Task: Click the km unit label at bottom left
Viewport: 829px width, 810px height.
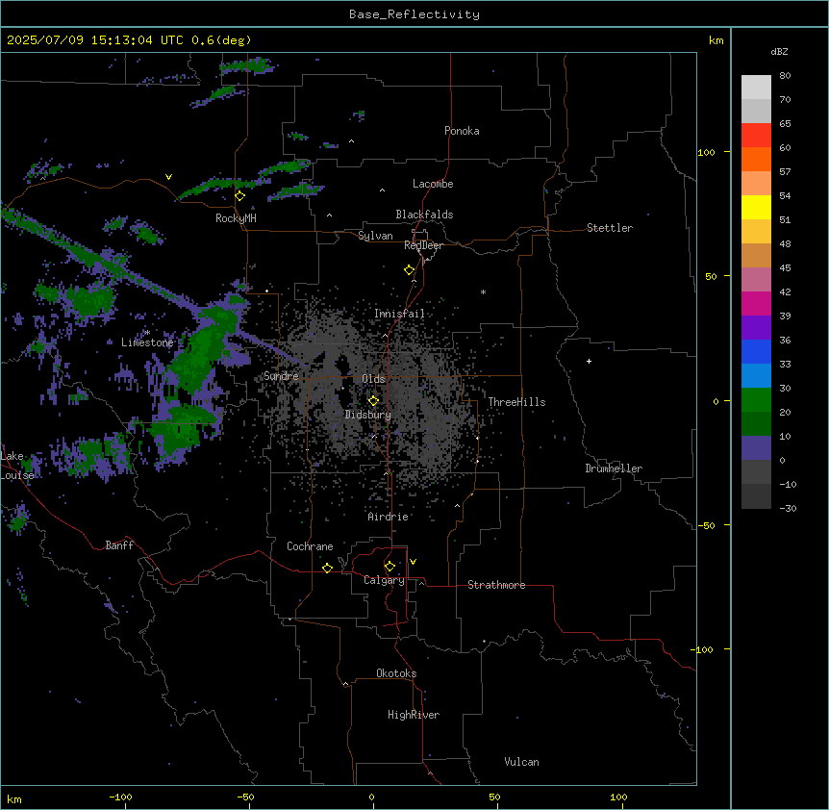Action: 14,798
